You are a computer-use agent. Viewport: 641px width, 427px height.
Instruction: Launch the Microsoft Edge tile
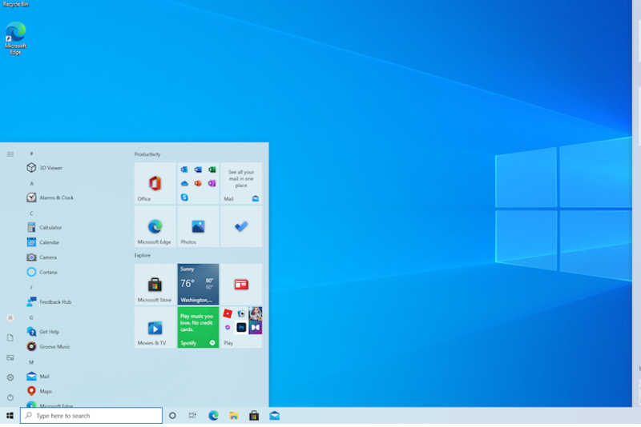click(x=155, y=226)
